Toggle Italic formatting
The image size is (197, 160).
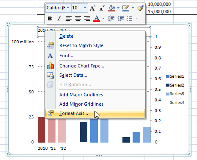[59, 19]
